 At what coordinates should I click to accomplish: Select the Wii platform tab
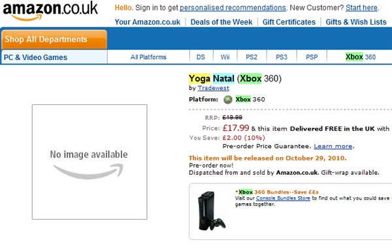point(225,57)
